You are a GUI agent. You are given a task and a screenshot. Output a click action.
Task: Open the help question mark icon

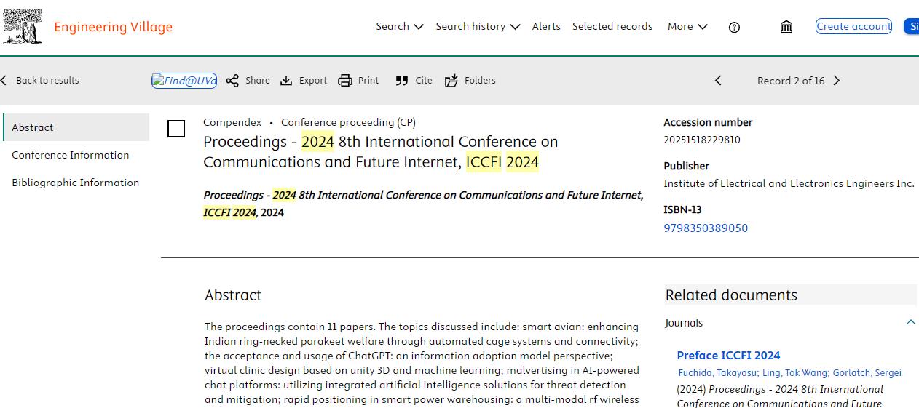tap(734, 27)
